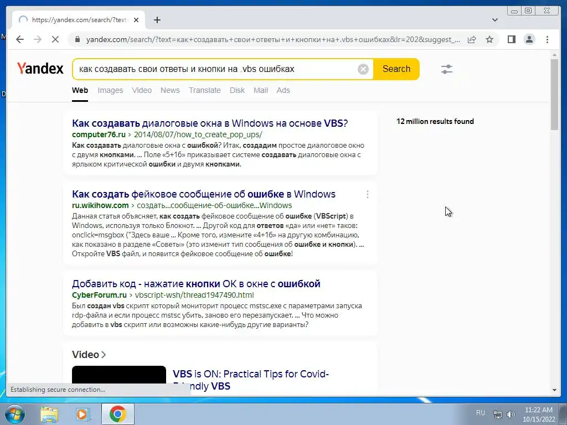Open the Chrome profile avatar menu
This screenshot has height=425, width=567.
(x=529, y=39)
